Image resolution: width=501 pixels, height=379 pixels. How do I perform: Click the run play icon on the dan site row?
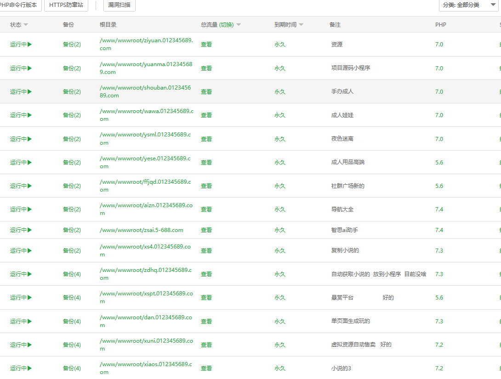[x=30, y=321]
